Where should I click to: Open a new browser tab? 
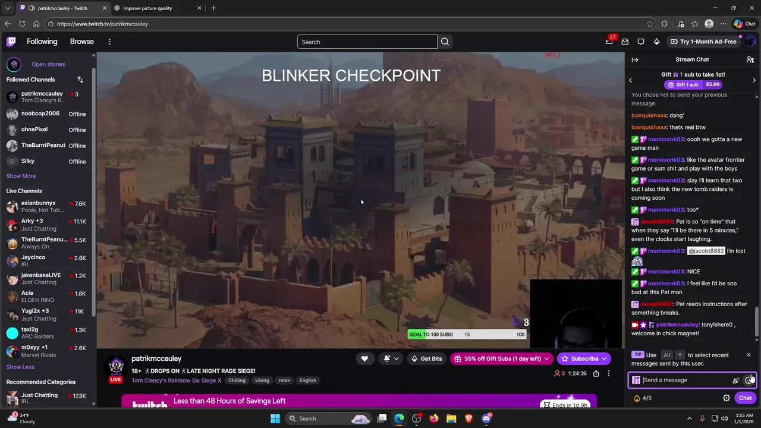pos(213,8)
